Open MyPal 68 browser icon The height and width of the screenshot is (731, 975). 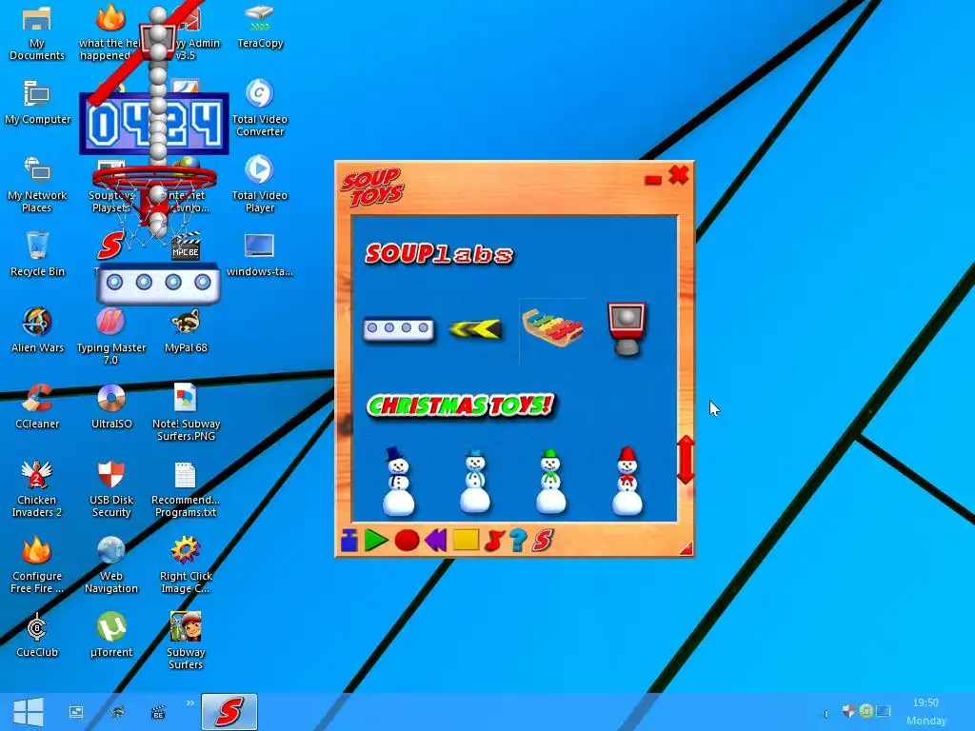click(x=186, y=330)
